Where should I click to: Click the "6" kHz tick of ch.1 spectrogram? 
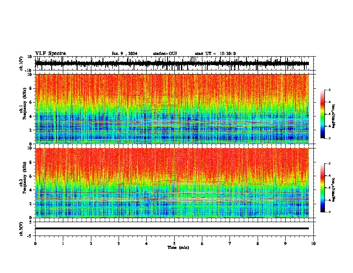point(31,103)
